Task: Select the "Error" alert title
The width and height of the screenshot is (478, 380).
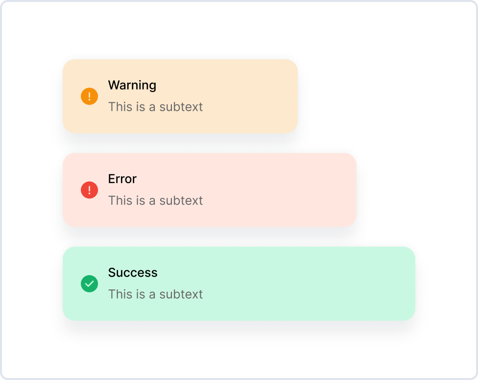Action: coord(122,179)
